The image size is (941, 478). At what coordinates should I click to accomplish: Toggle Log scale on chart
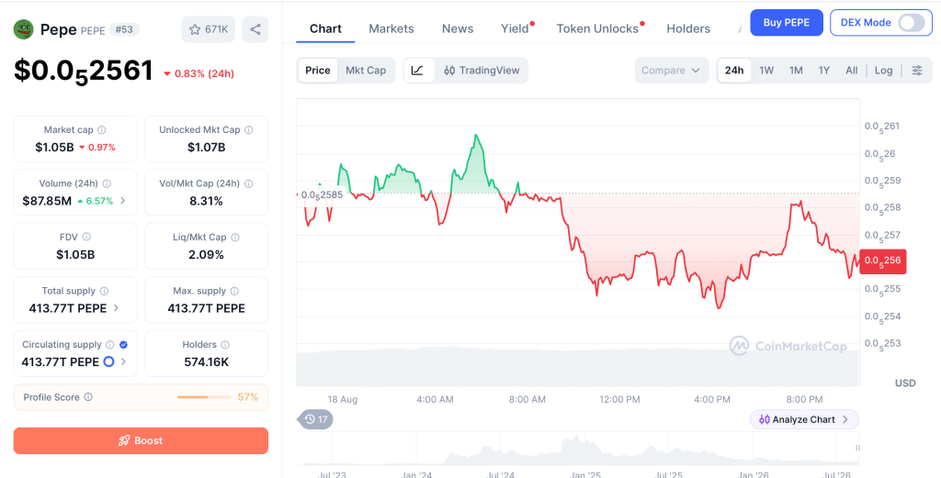click(883, 71)
